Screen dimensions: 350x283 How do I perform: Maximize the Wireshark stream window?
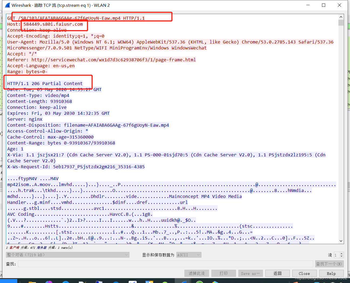point(324,5)
